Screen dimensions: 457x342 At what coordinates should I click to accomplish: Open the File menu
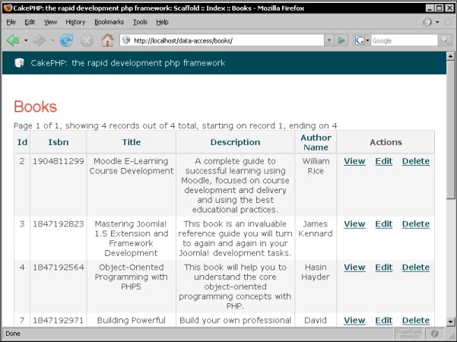pyautogui.click(x=11, y=22)
